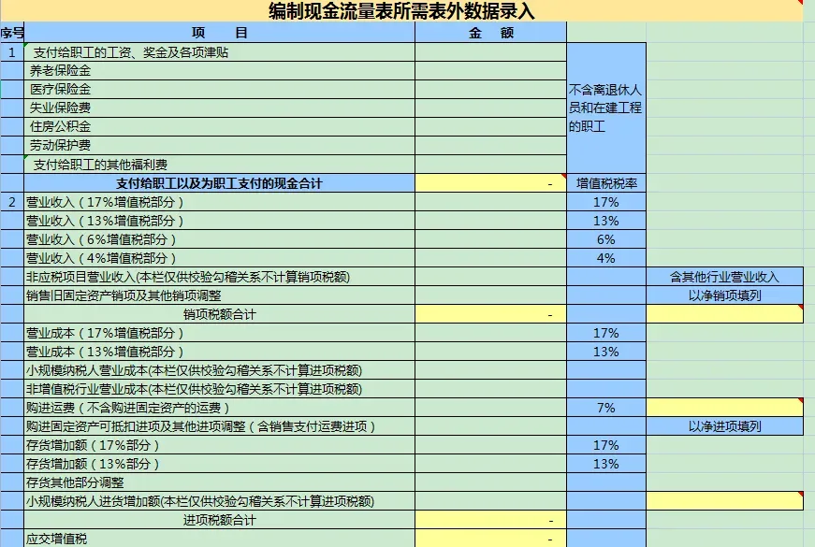Select 13% rate in 存货增加额 row
Screen dimensions: 815x547
point(606,464)
